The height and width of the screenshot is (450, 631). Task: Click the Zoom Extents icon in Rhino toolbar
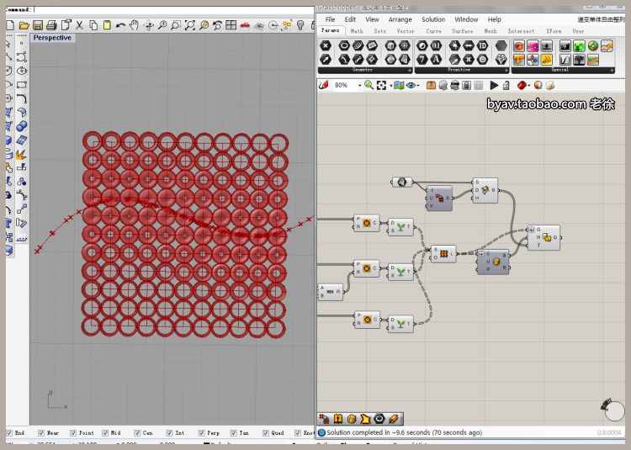tap(189, 25)
